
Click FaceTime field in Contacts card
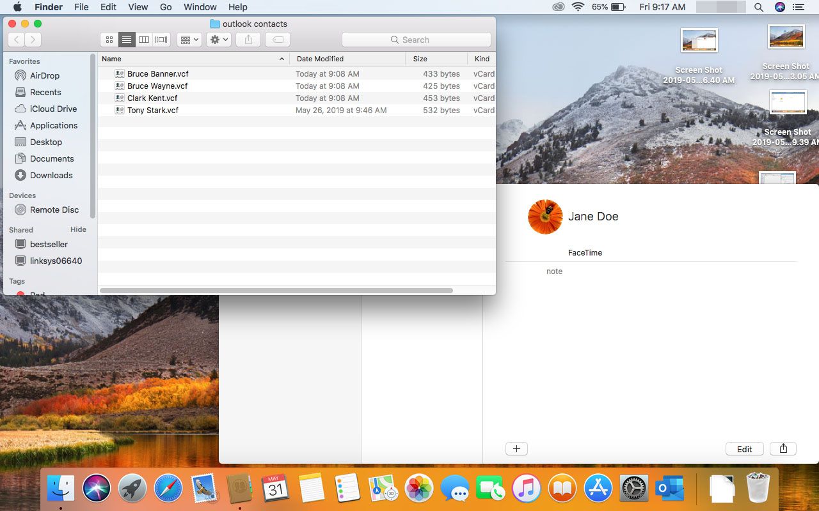[585, 253]
